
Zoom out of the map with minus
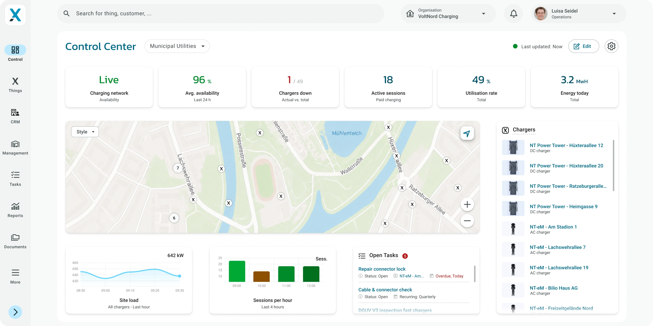467,220
